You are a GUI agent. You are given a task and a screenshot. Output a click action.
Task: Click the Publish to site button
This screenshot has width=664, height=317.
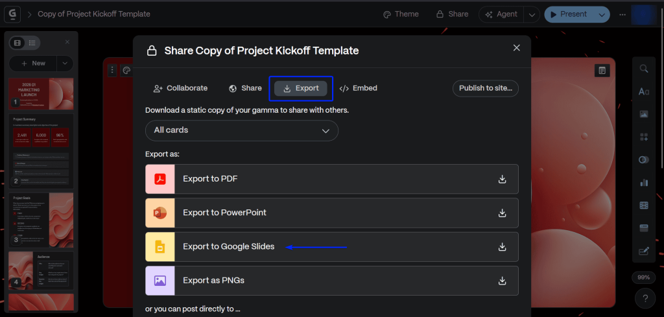(x=485, y=88)
